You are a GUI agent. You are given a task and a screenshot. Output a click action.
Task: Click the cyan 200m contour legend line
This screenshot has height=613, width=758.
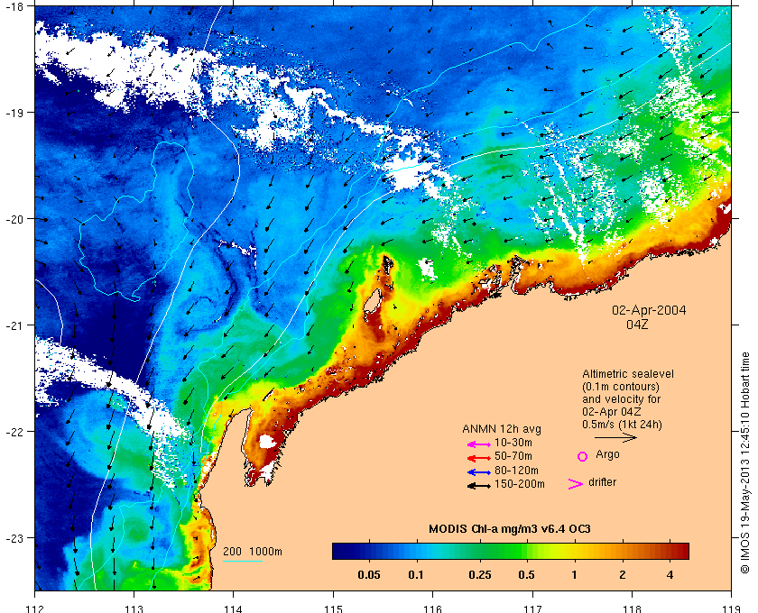(x=243, y=562)
